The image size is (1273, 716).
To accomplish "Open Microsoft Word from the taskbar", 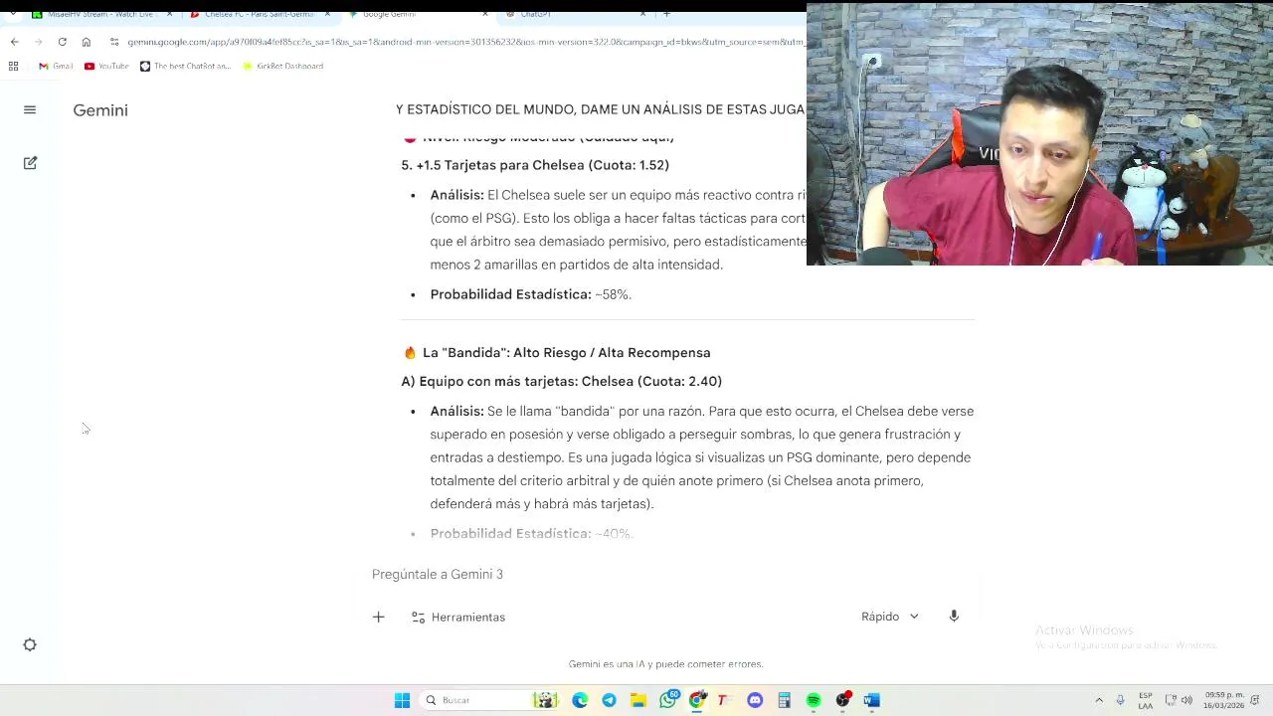I will (872, 700).
